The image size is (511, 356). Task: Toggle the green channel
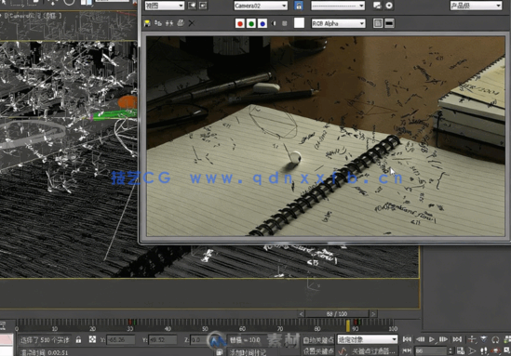[x=251, y=23]
